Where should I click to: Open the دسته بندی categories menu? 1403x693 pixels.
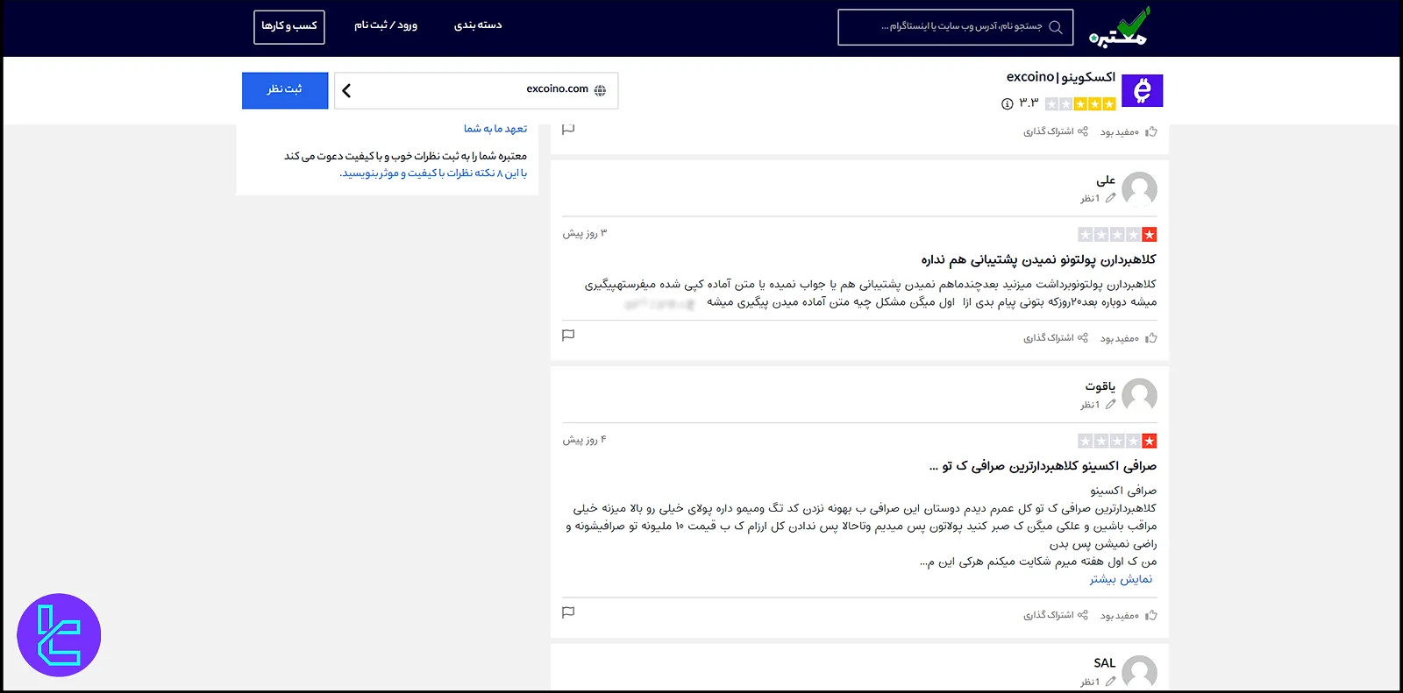coord(478,25)
